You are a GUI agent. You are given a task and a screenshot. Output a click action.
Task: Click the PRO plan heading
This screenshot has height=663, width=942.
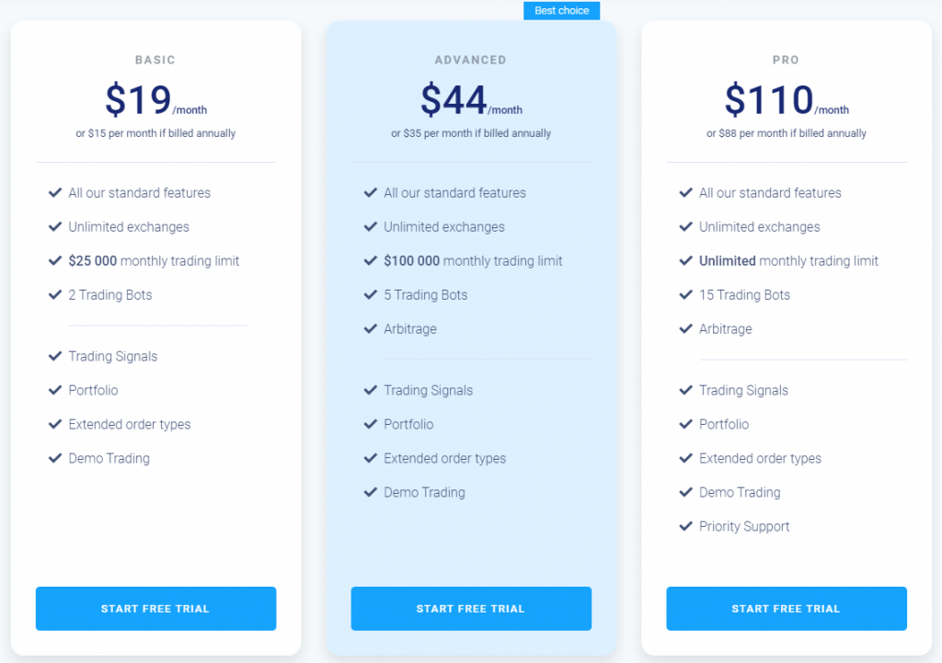(x=786, y=60)
